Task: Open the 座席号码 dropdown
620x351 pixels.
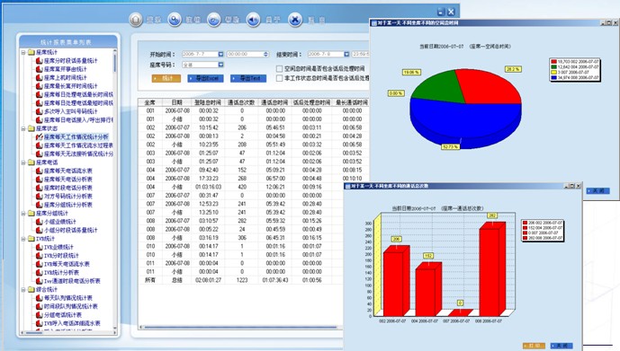Action: point(220,65)
